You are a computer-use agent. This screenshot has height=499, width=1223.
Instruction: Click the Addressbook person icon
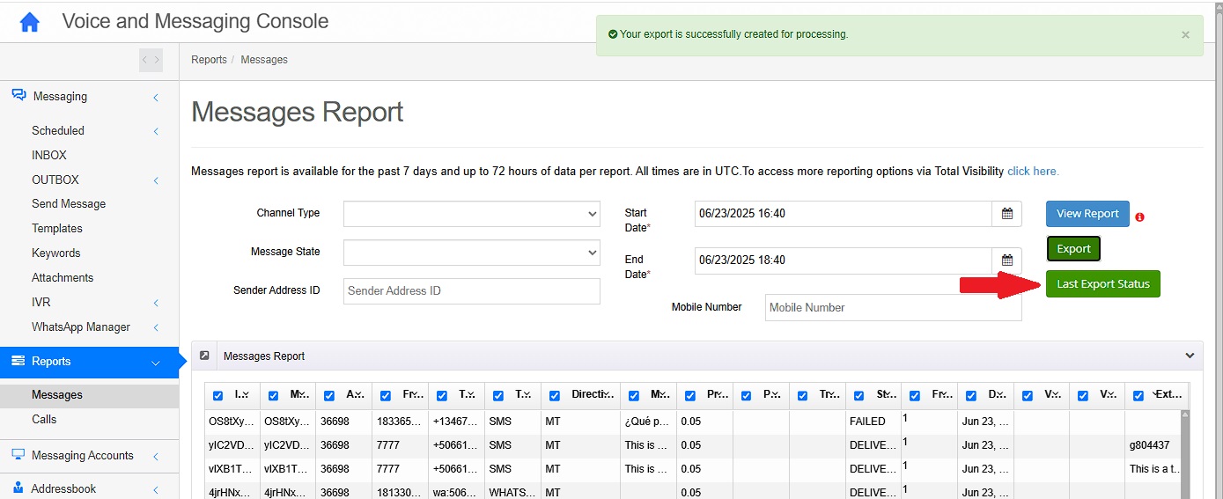point(18,488)
